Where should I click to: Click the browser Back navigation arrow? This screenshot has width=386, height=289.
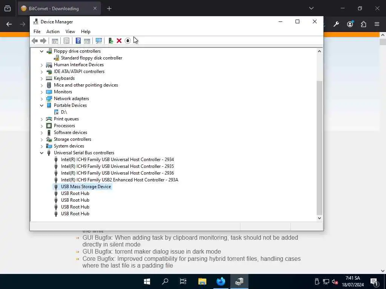point(9,24)
